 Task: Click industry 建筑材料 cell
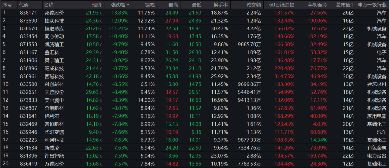coord(377,84)
